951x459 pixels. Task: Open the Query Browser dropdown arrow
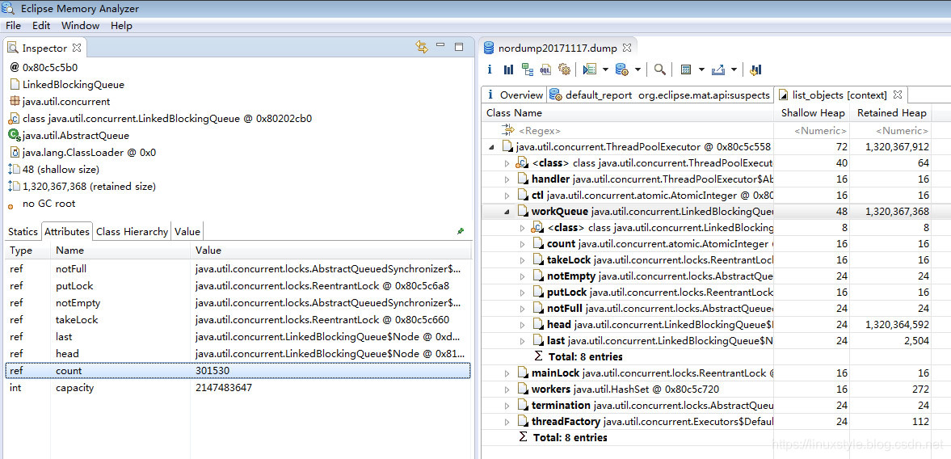pos(638,69)
